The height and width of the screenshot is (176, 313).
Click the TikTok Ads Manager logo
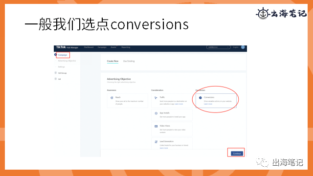(x=67, y=47)
